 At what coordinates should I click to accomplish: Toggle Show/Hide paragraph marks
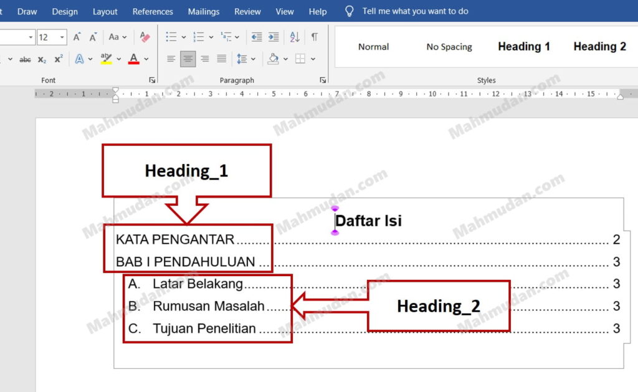[x=315, y=37]
